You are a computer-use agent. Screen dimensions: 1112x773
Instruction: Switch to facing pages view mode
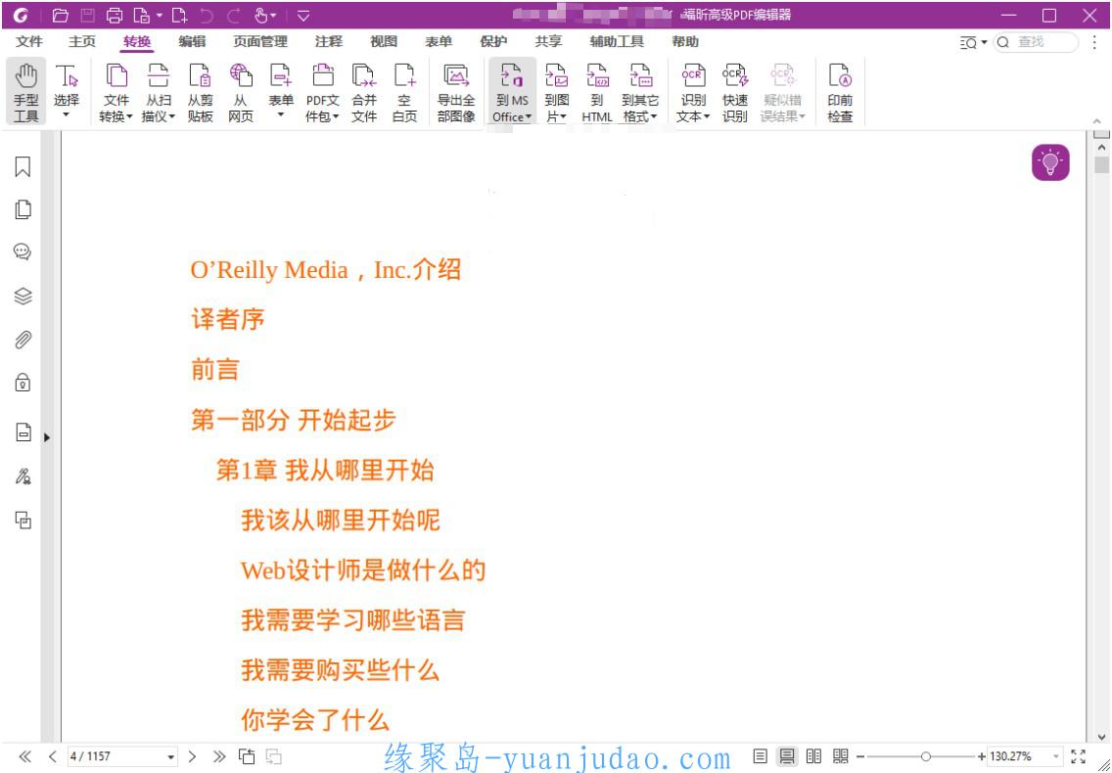pos(813,756)
